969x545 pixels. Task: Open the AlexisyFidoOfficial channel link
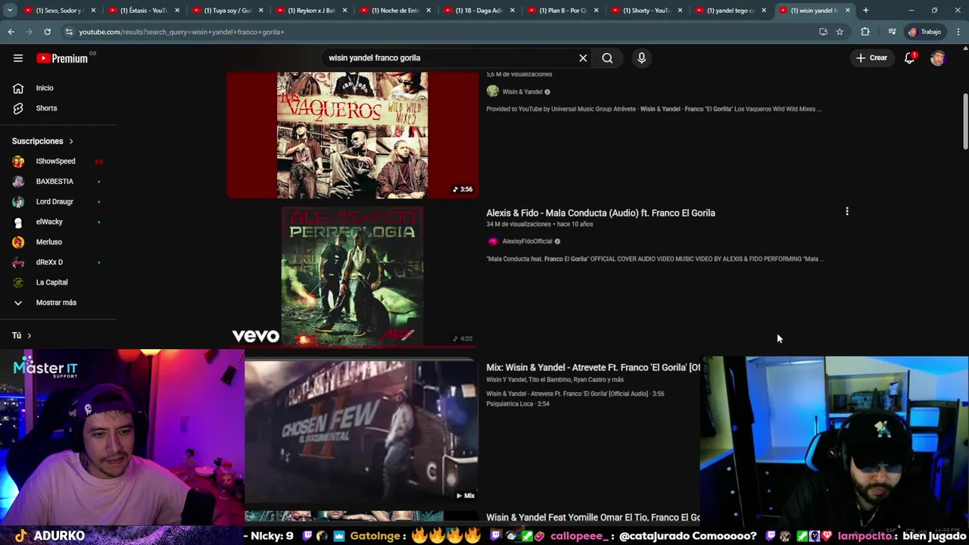[x=527, y=241]
